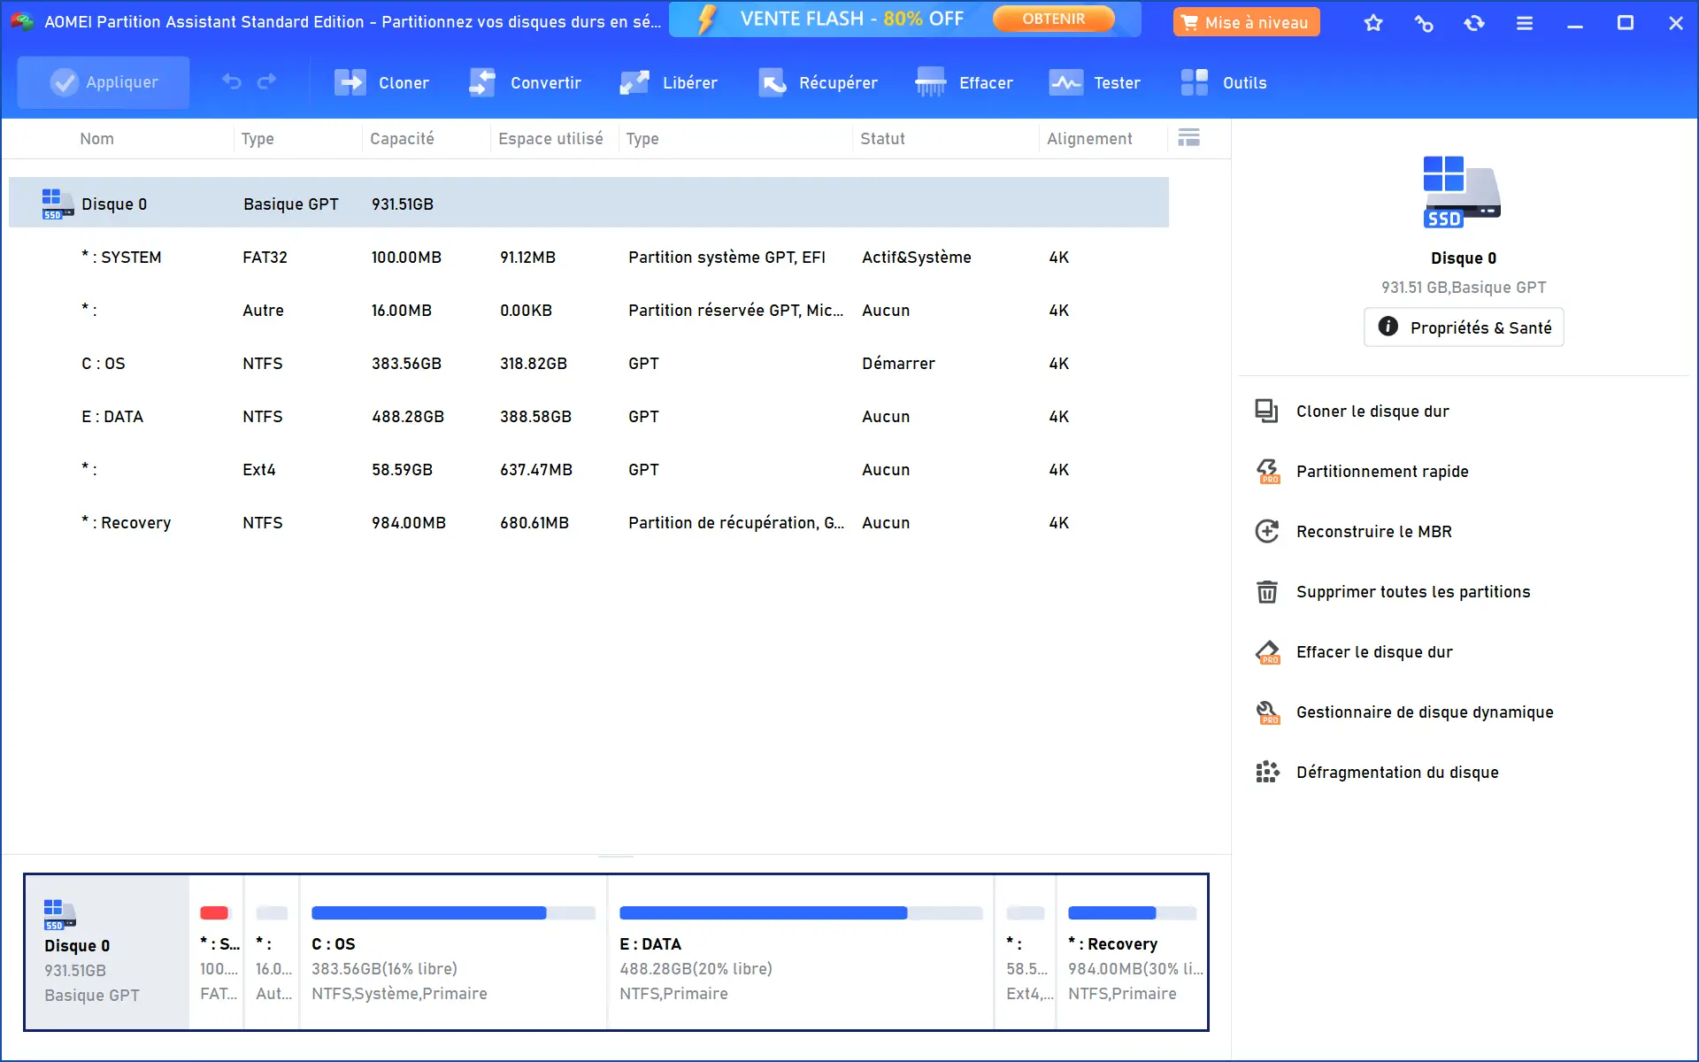Click the lightning bolt VENTE FLASH icon
Screen dimensions: 1699x1062
(707, 19)
